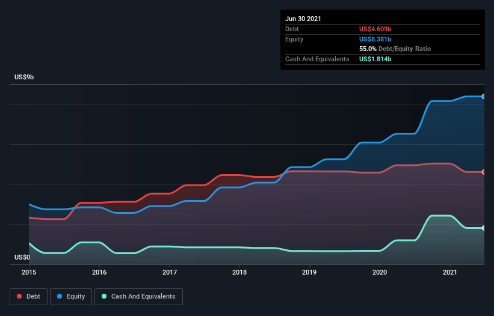The width and height of the screenshot is (494, 316).
Task: Click the US$0 y-axis label
Action: tap(22, 257)
